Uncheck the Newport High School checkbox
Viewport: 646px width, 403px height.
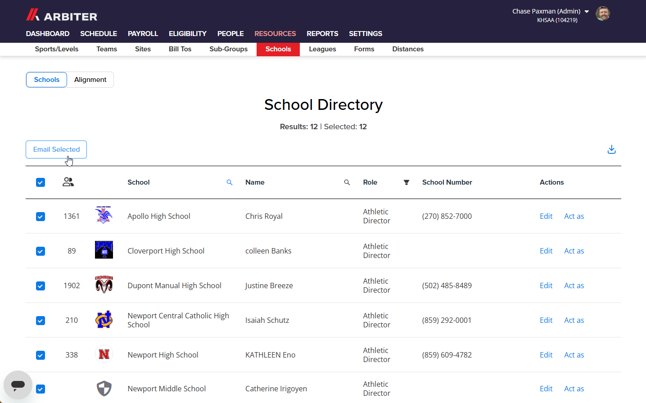click(x=41, y=355)
